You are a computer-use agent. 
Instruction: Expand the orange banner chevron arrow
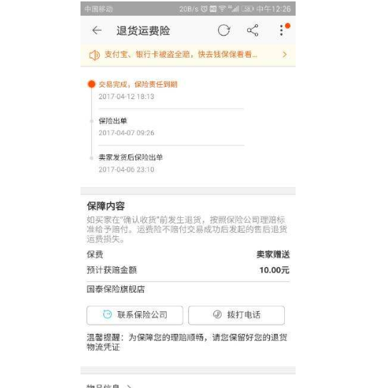pos(284,54)
